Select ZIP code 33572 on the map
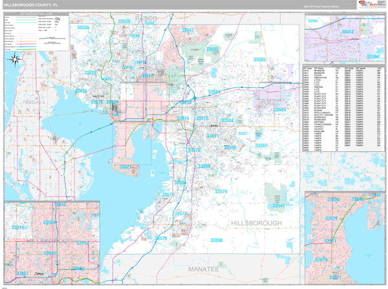The width and height of the screenshot is (388, 289). (x=168, y=195)
